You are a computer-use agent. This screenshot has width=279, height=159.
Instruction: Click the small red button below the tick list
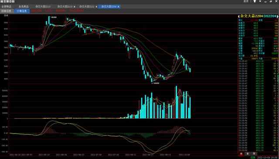pos(241,154)
